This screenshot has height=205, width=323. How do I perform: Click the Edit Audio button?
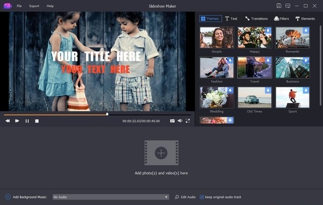[185, 197]
